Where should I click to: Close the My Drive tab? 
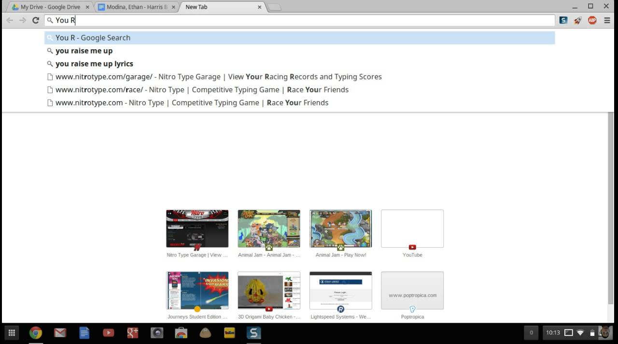click(x=86, y=7)
